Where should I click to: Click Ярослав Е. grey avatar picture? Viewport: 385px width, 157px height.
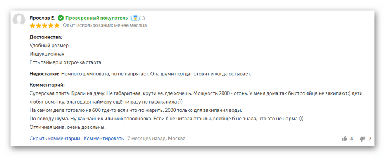coord(19,19)
